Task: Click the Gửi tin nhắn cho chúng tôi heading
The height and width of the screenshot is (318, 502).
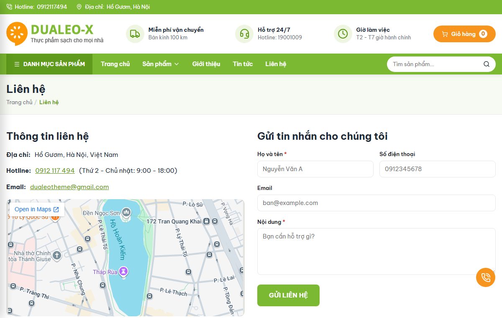Action: point(323,136)
